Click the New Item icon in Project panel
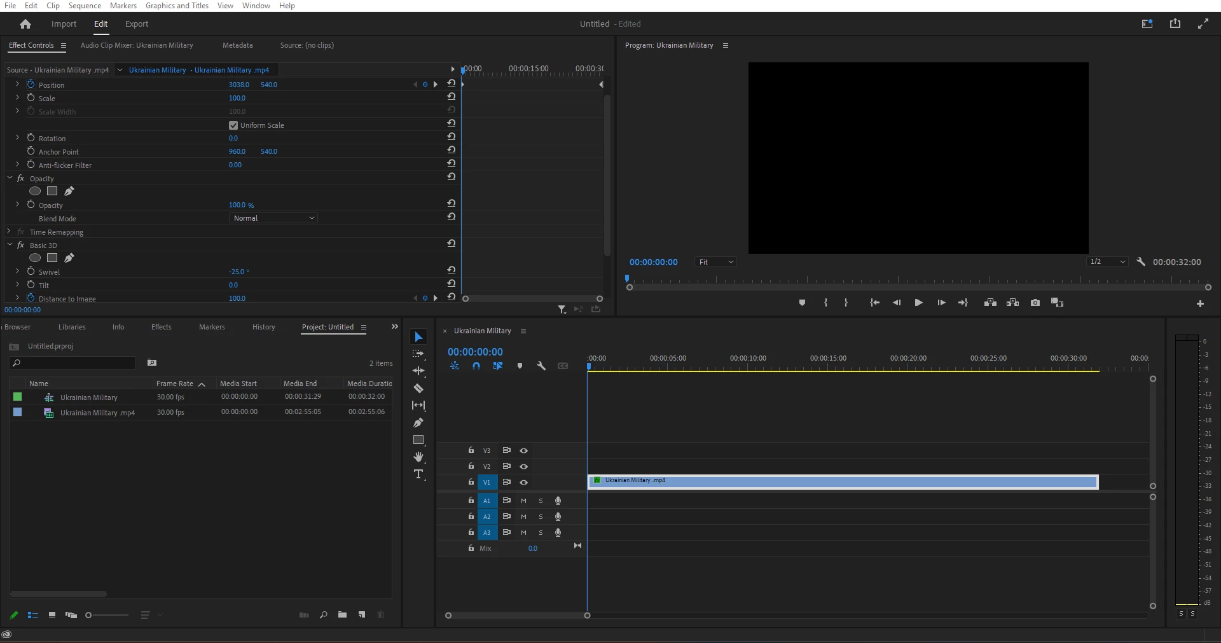This screenshot has height=643, width=1221. [362, 615]
